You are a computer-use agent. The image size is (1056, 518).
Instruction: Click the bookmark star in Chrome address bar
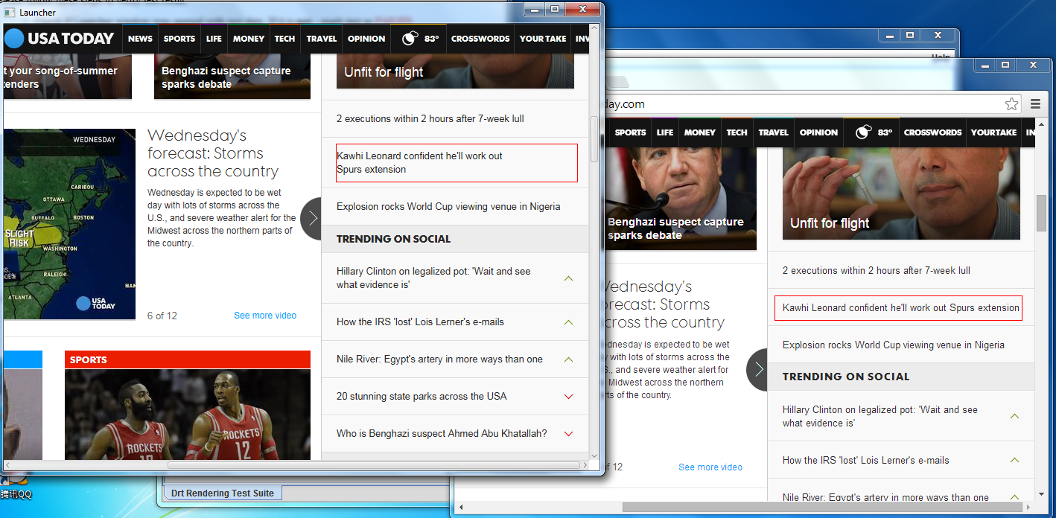pyautogui.click(x=1011, y=104)
